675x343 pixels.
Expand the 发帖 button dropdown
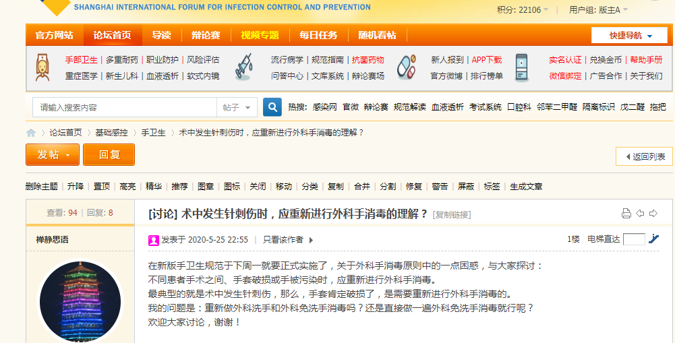pos(68,155)
